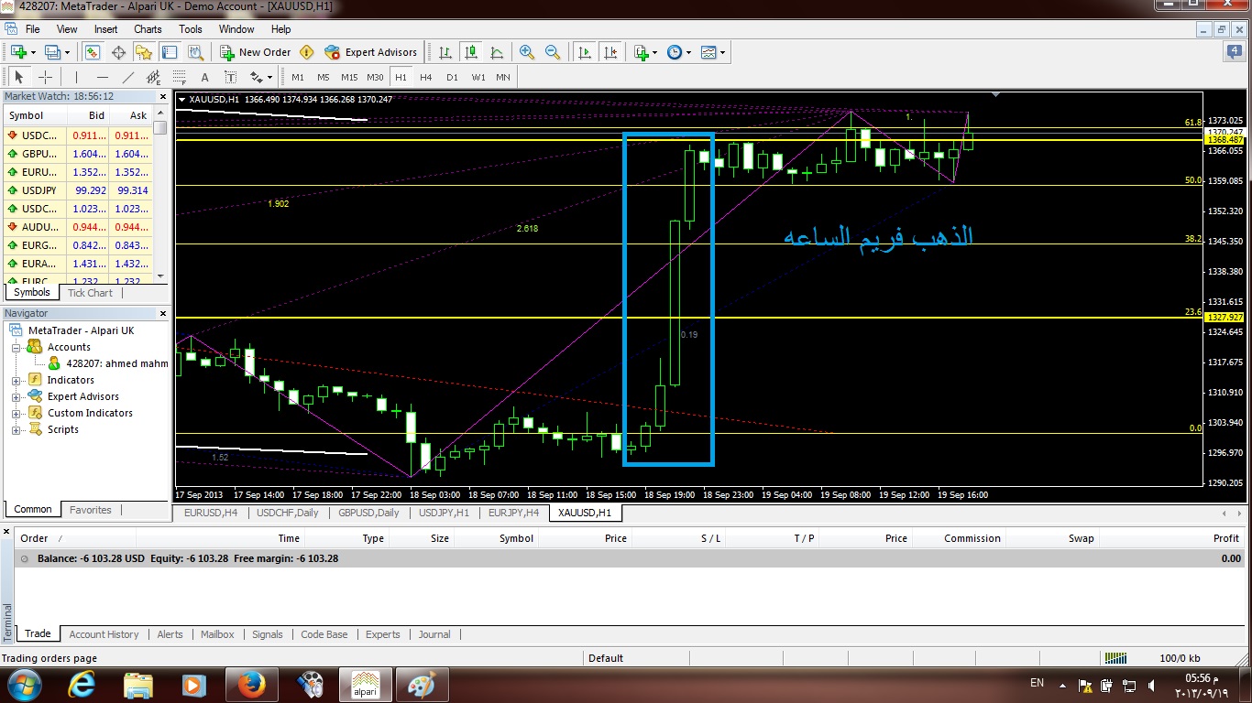Open the Periods clock icon

click(x=675, y=52)
